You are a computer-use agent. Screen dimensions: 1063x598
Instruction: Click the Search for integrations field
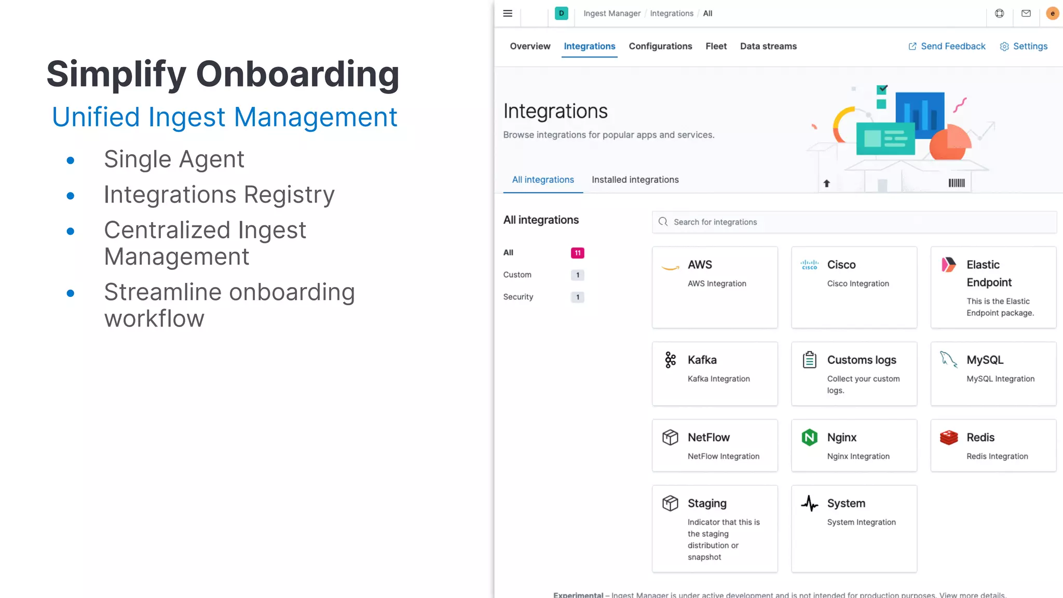[x=854, y=222]
